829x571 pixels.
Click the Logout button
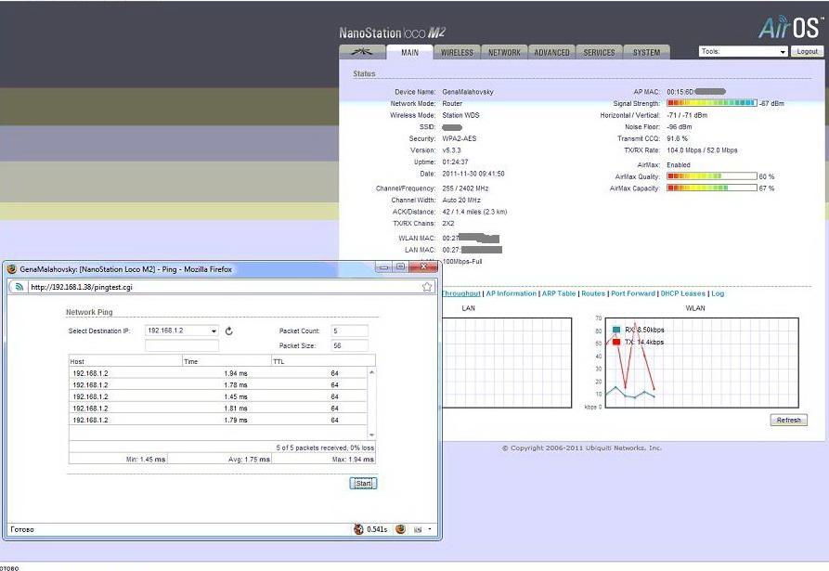[x=807, y=52]
